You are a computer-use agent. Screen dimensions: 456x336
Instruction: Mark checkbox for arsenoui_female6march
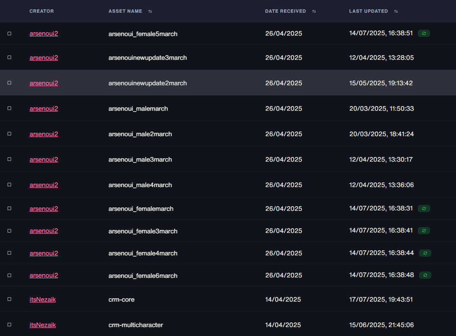click(x=9, y=275)
